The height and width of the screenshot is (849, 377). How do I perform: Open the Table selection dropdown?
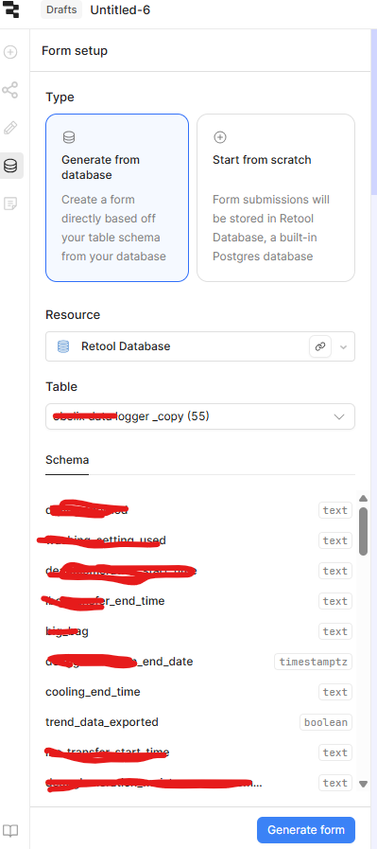point(200,416)
